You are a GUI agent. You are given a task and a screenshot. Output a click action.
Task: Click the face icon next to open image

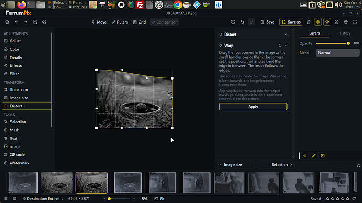pos(44,22)
